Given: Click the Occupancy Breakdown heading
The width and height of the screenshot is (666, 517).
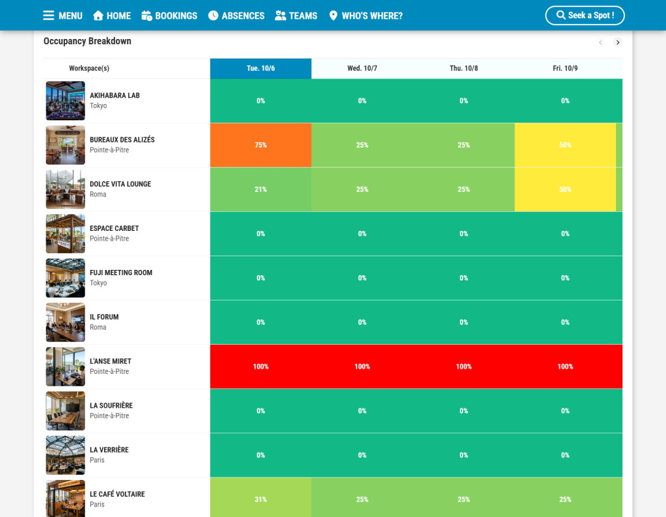Looking at the screenshot, I should pyautogui.click(x=88, y=41).
